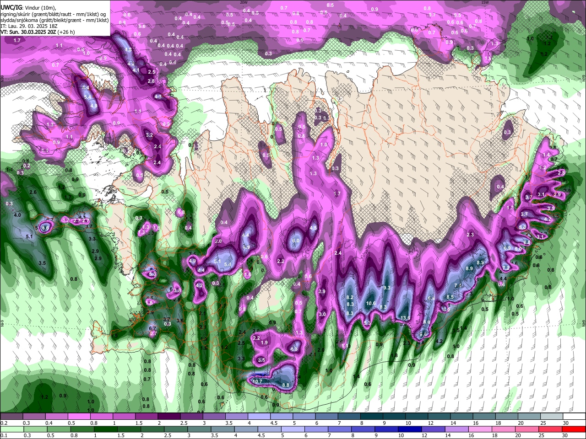Click the 13.5 precipitation value on the map
This screenshot has height=439, width=586.
[405, 318]
